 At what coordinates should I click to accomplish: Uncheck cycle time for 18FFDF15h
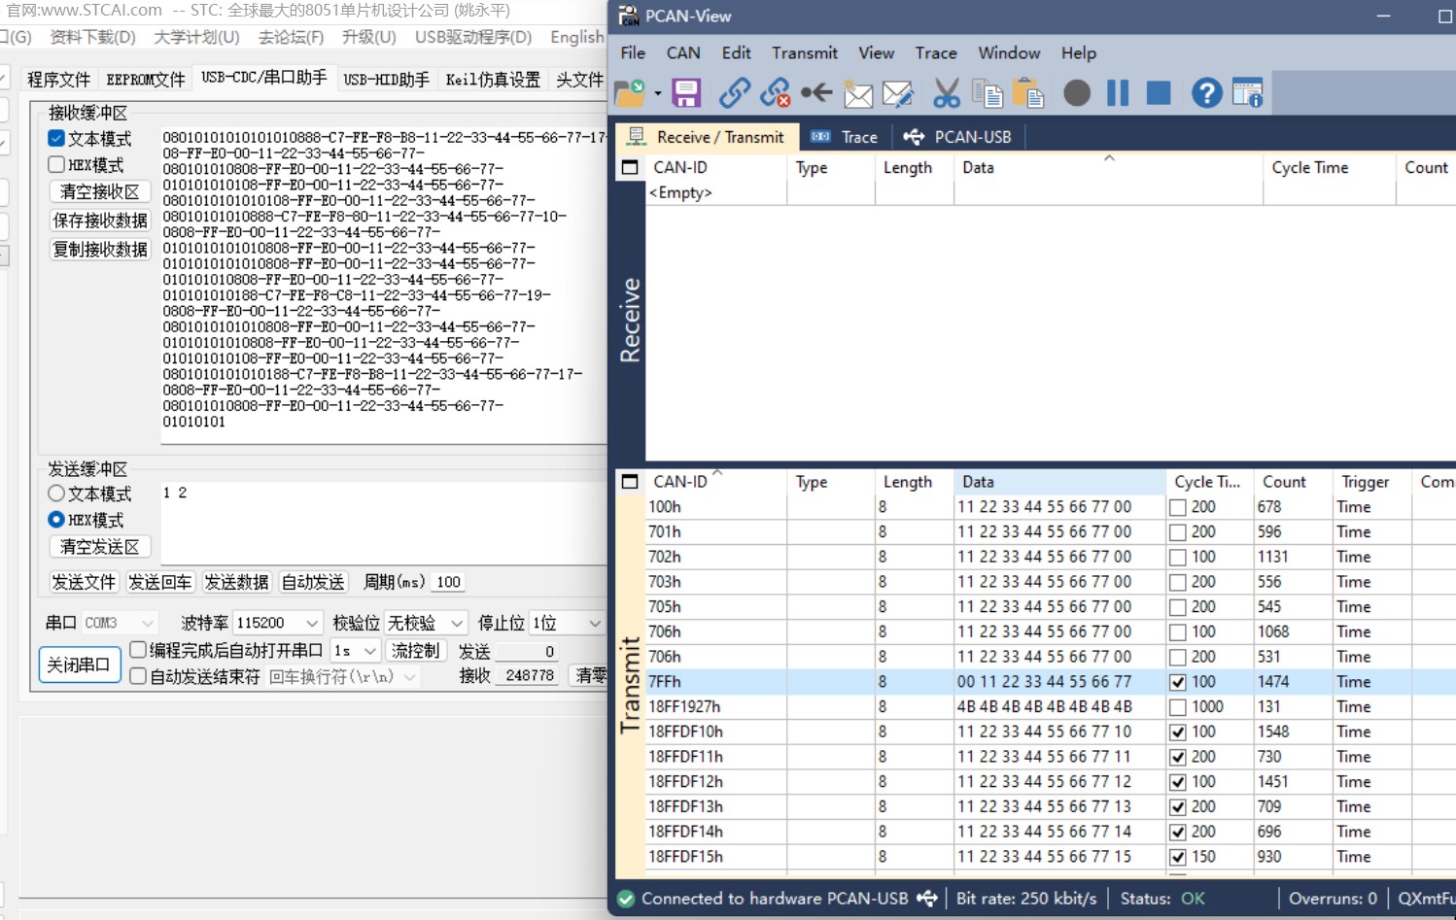1178,857
